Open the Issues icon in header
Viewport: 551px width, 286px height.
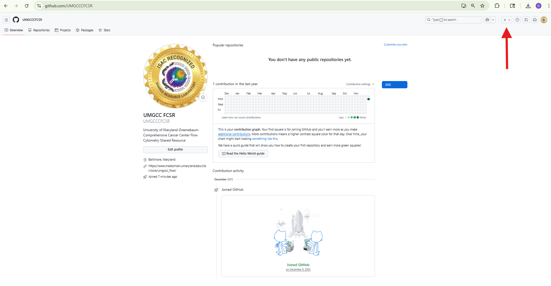point(517,20)
